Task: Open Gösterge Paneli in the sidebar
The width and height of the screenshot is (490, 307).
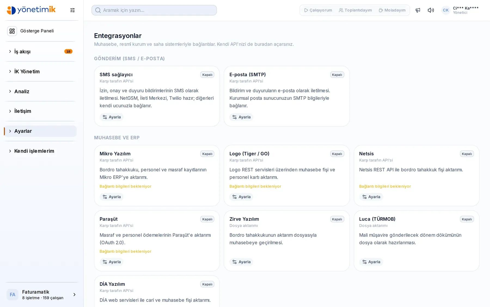Action: (x=40, y=31)
